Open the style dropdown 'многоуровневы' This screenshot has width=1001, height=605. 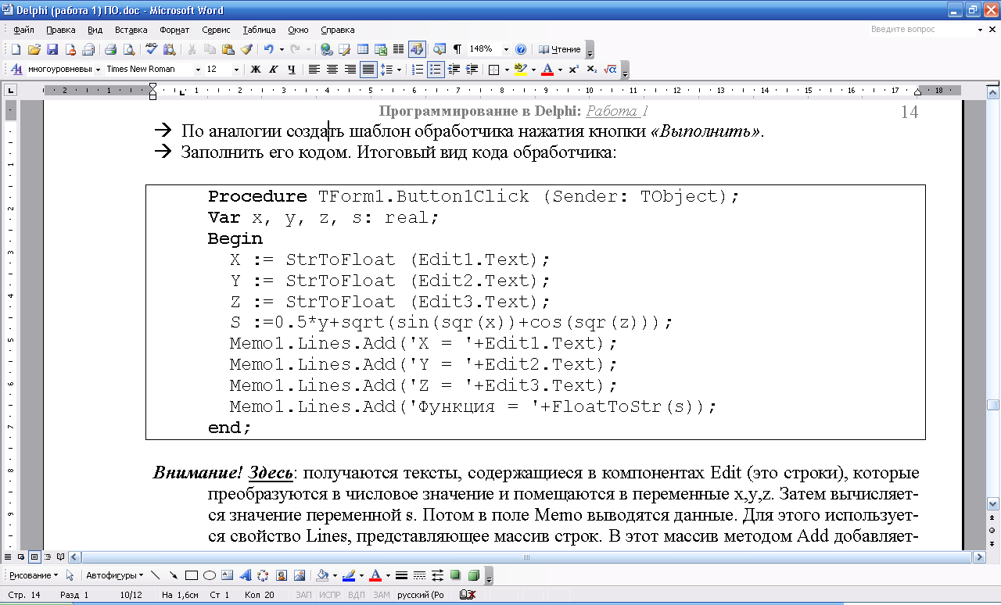[x=98, y=70]
